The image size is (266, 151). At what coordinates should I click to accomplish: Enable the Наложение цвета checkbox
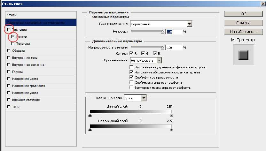tap(9, 79)
